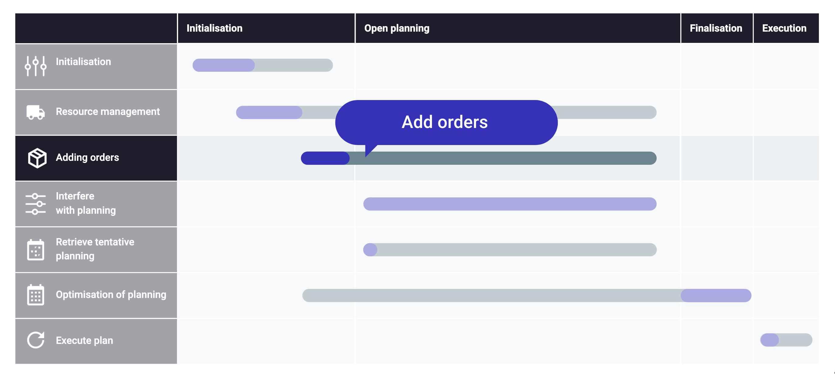Click the Initialisation vertical sliders icon
Screen dimensions: 835x374
pyautogui.click(x=36, y=66)
